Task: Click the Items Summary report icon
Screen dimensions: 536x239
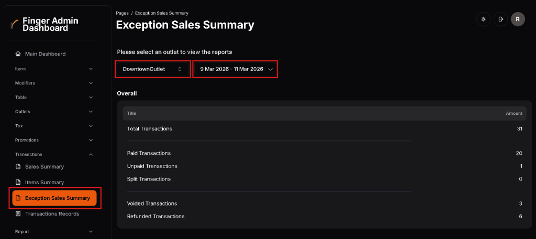Action: pyautogui.click(x=18, y=183)
